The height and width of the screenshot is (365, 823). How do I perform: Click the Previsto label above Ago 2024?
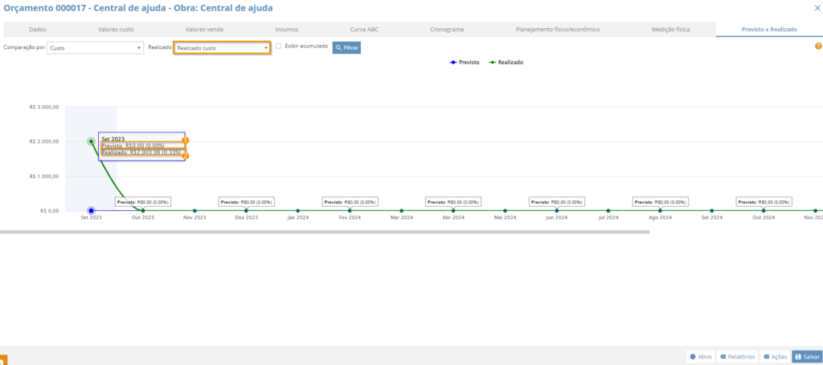[x=661, y=201]
